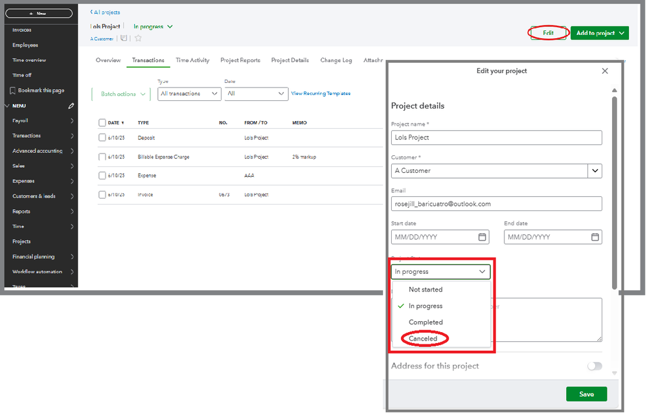The width and height of the screenshot is (647, 415).
Task: Click the Bookmark this page icon
Action: coord(13,91)
